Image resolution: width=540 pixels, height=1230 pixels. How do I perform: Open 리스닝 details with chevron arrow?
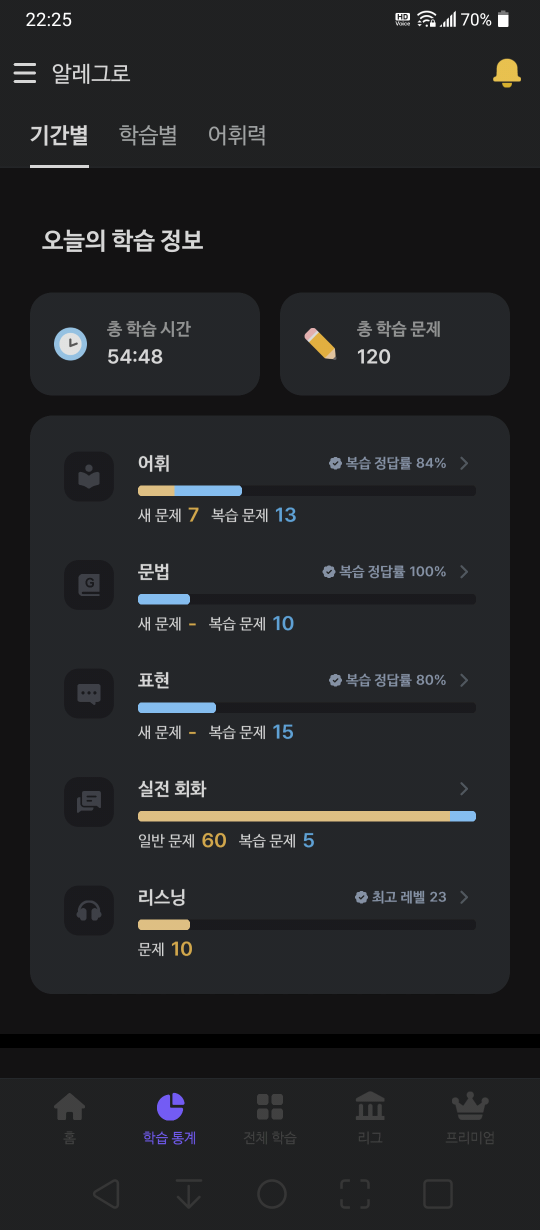tap(464, 897)
